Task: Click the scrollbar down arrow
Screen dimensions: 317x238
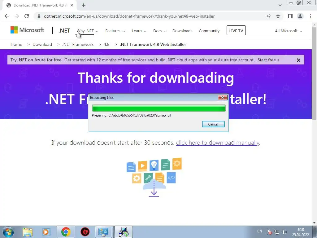Action: [x=314, y=223]
